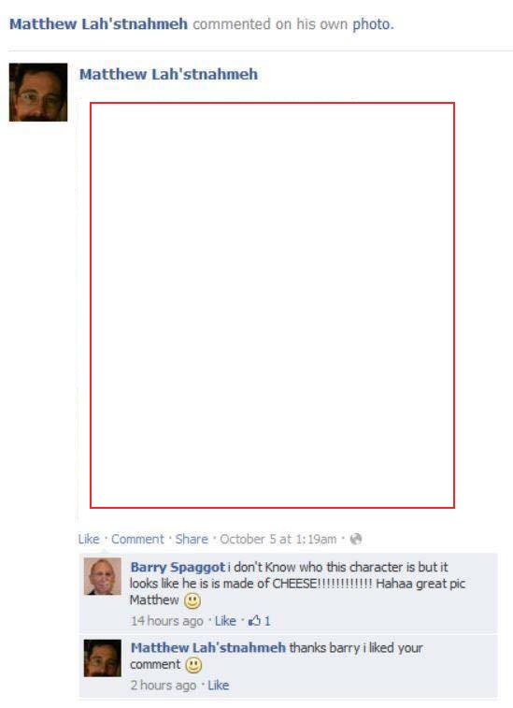513x708 pixels.
Task: Like the photo post
Action: (x=89, y=539)
